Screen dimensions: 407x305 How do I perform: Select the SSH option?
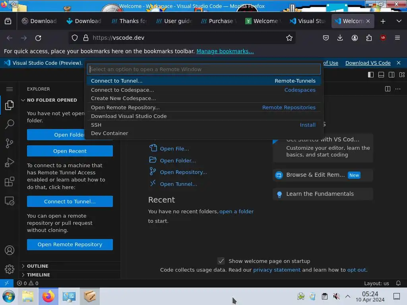tap(204, 125)
